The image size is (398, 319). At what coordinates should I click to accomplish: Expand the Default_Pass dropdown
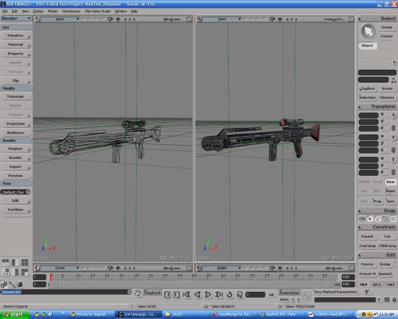28,192
